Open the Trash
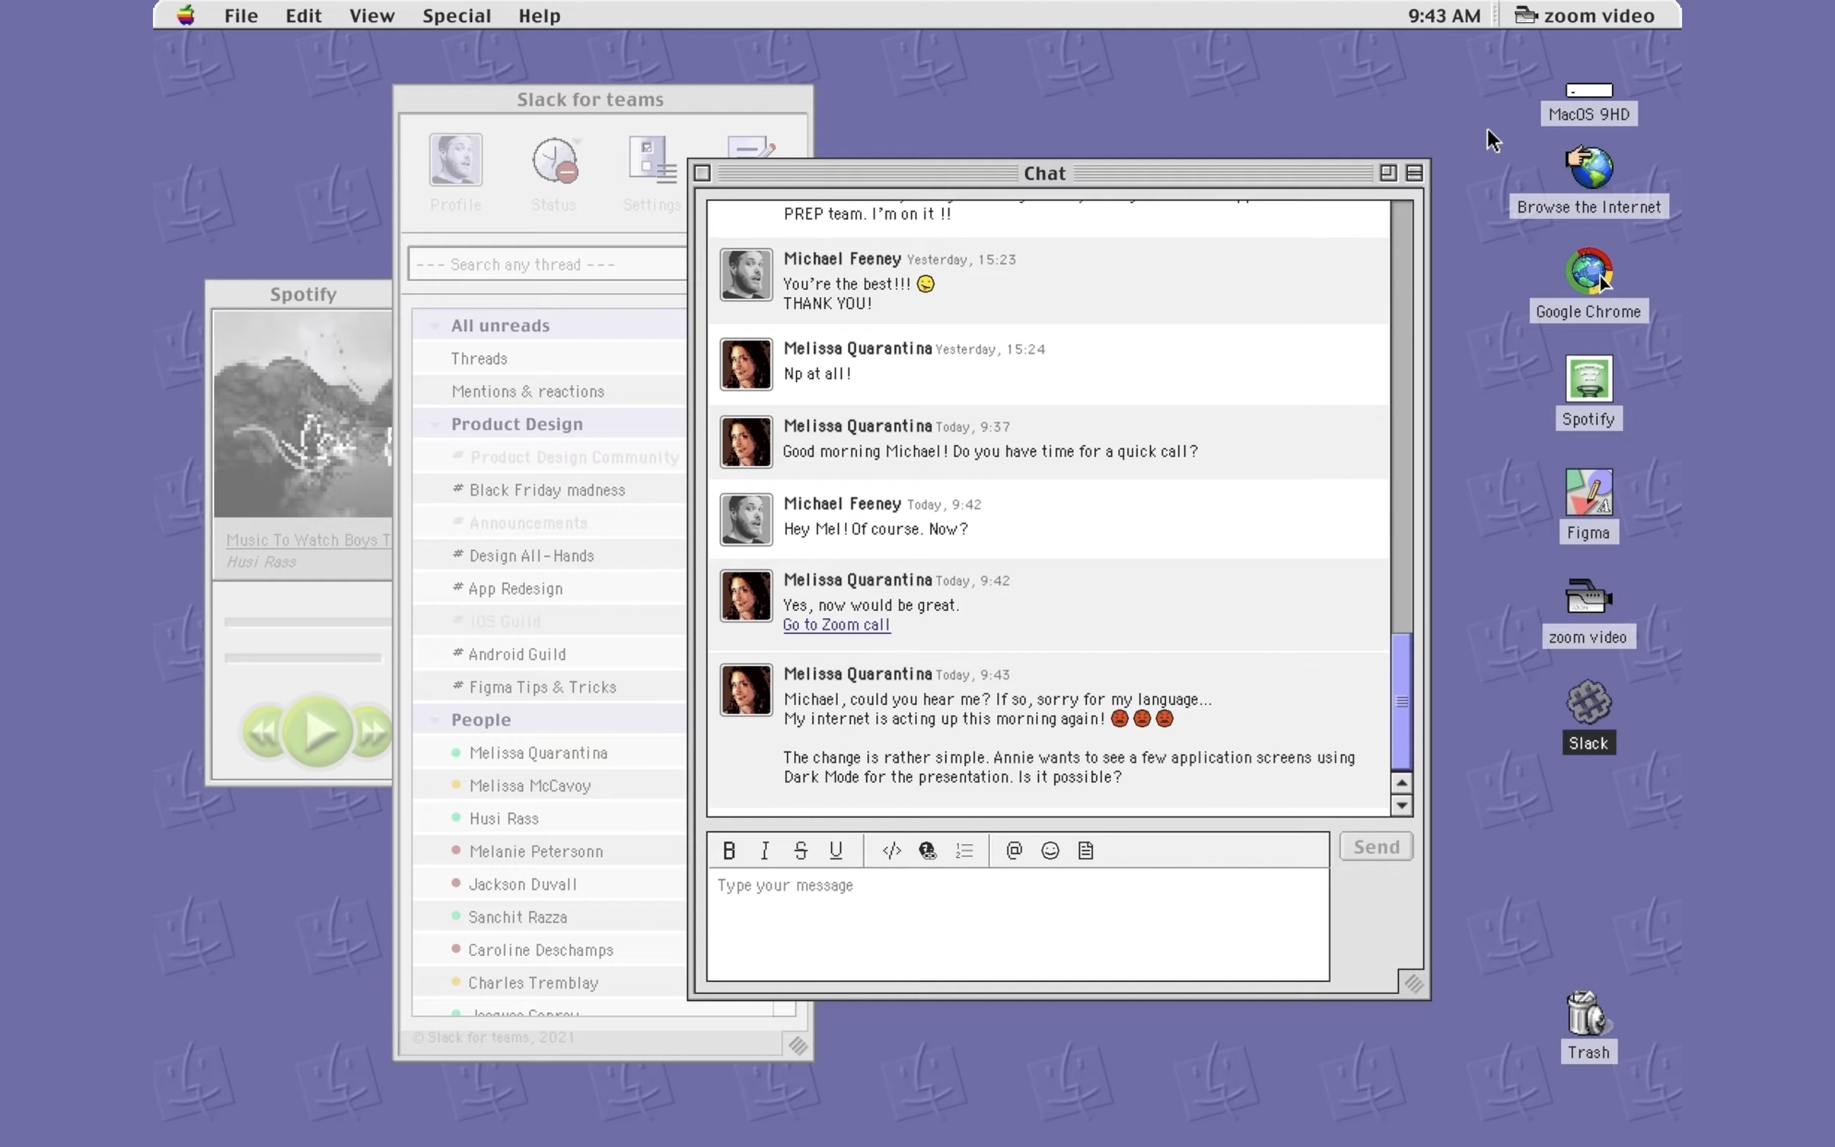The image size is (1835, 1147). point(1588,1026)
